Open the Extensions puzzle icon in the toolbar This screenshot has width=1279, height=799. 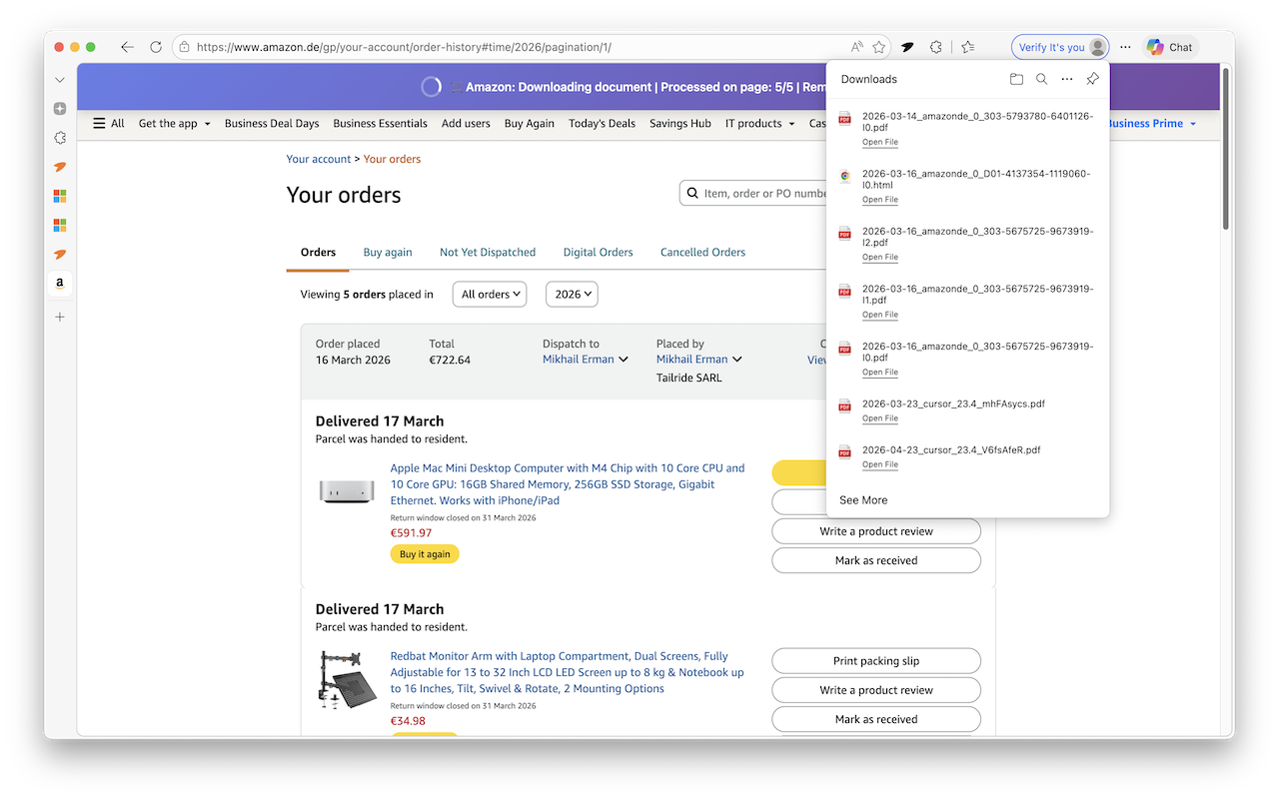(936, 47)
